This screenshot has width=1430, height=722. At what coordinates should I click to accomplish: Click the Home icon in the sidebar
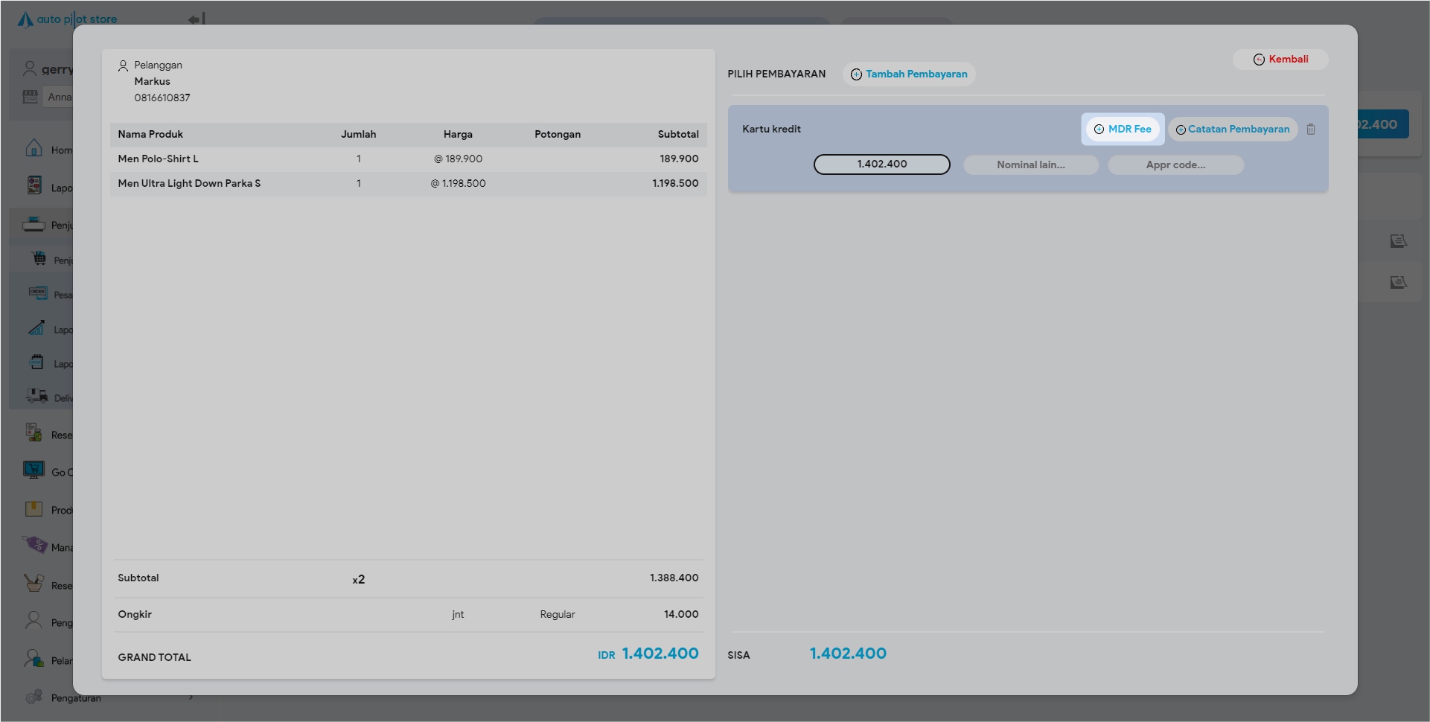tap(34, 148)
